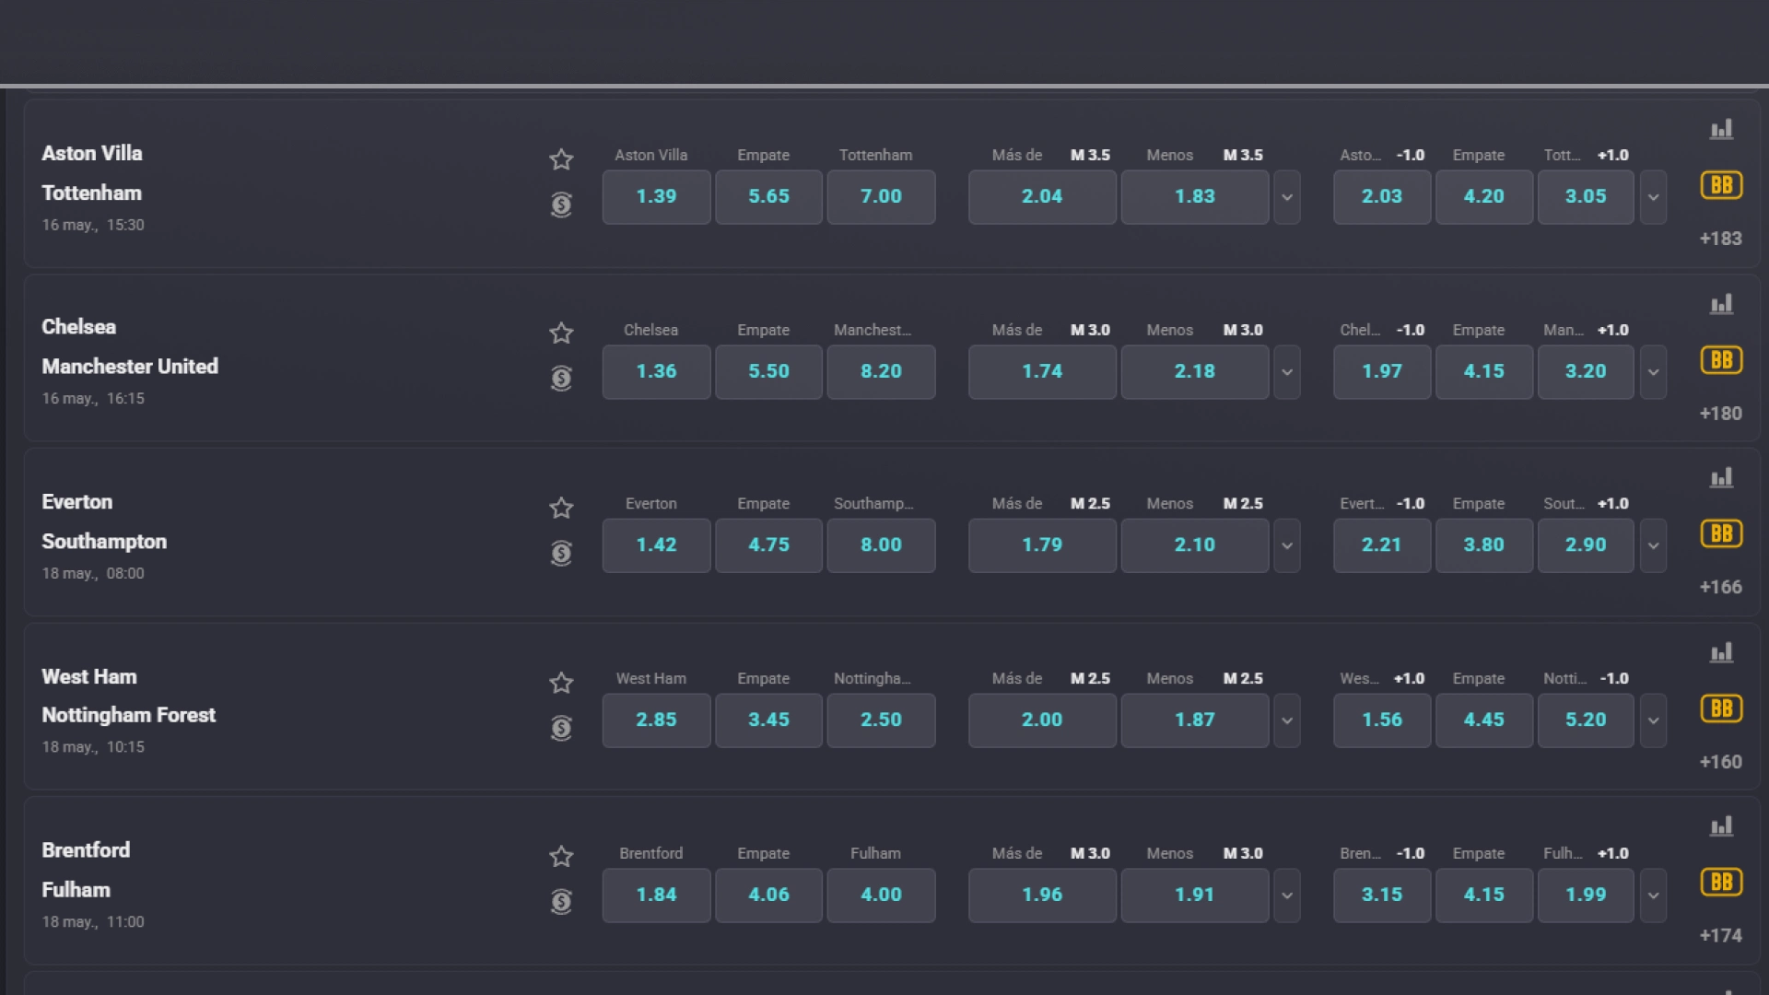The image size is (1769, 995).
Task: Open statistics chart icon for West Ham match
Action: click(1721, 652)
